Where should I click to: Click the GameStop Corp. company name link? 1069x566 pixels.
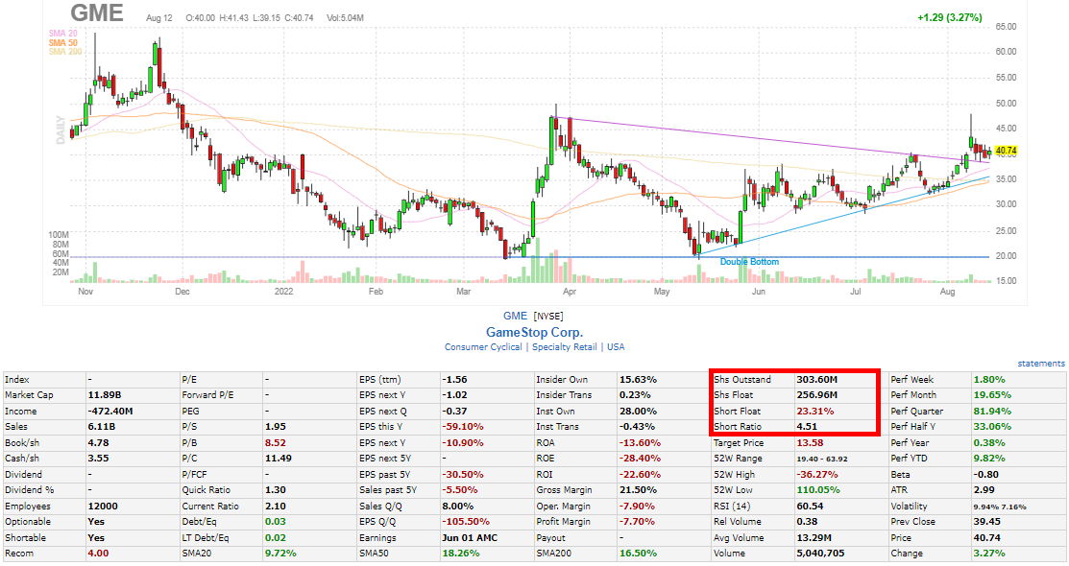pos(534,330)
